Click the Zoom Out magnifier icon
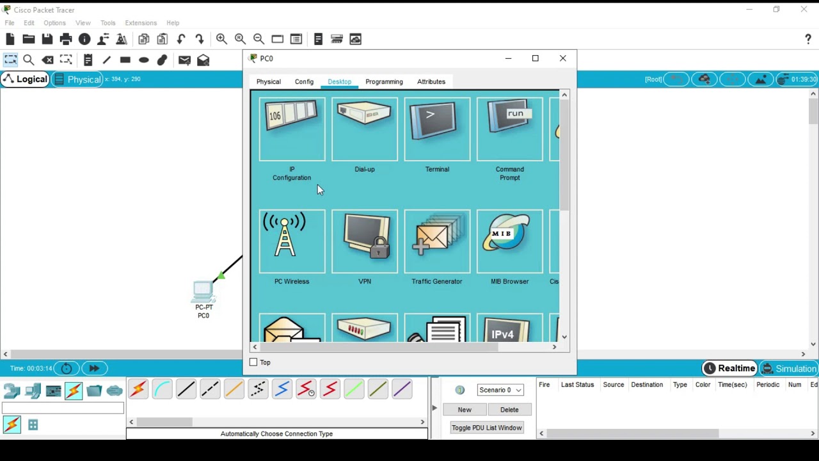 [258, 40]
